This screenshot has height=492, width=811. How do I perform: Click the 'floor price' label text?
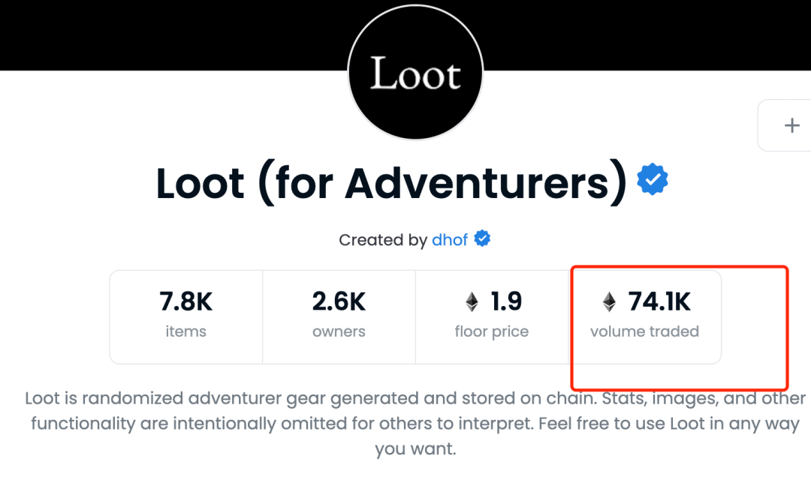(492, 331)
